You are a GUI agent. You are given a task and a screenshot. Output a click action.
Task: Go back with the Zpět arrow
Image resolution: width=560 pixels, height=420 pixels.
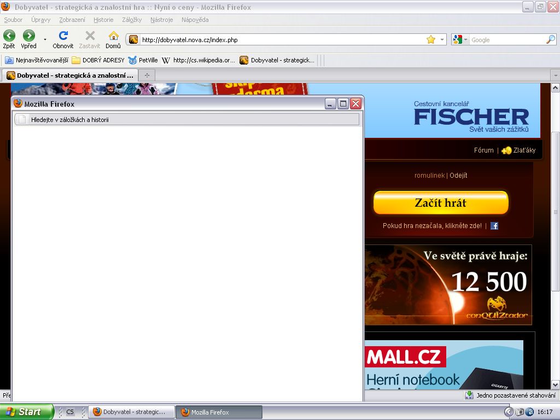[x=9, y=36]
